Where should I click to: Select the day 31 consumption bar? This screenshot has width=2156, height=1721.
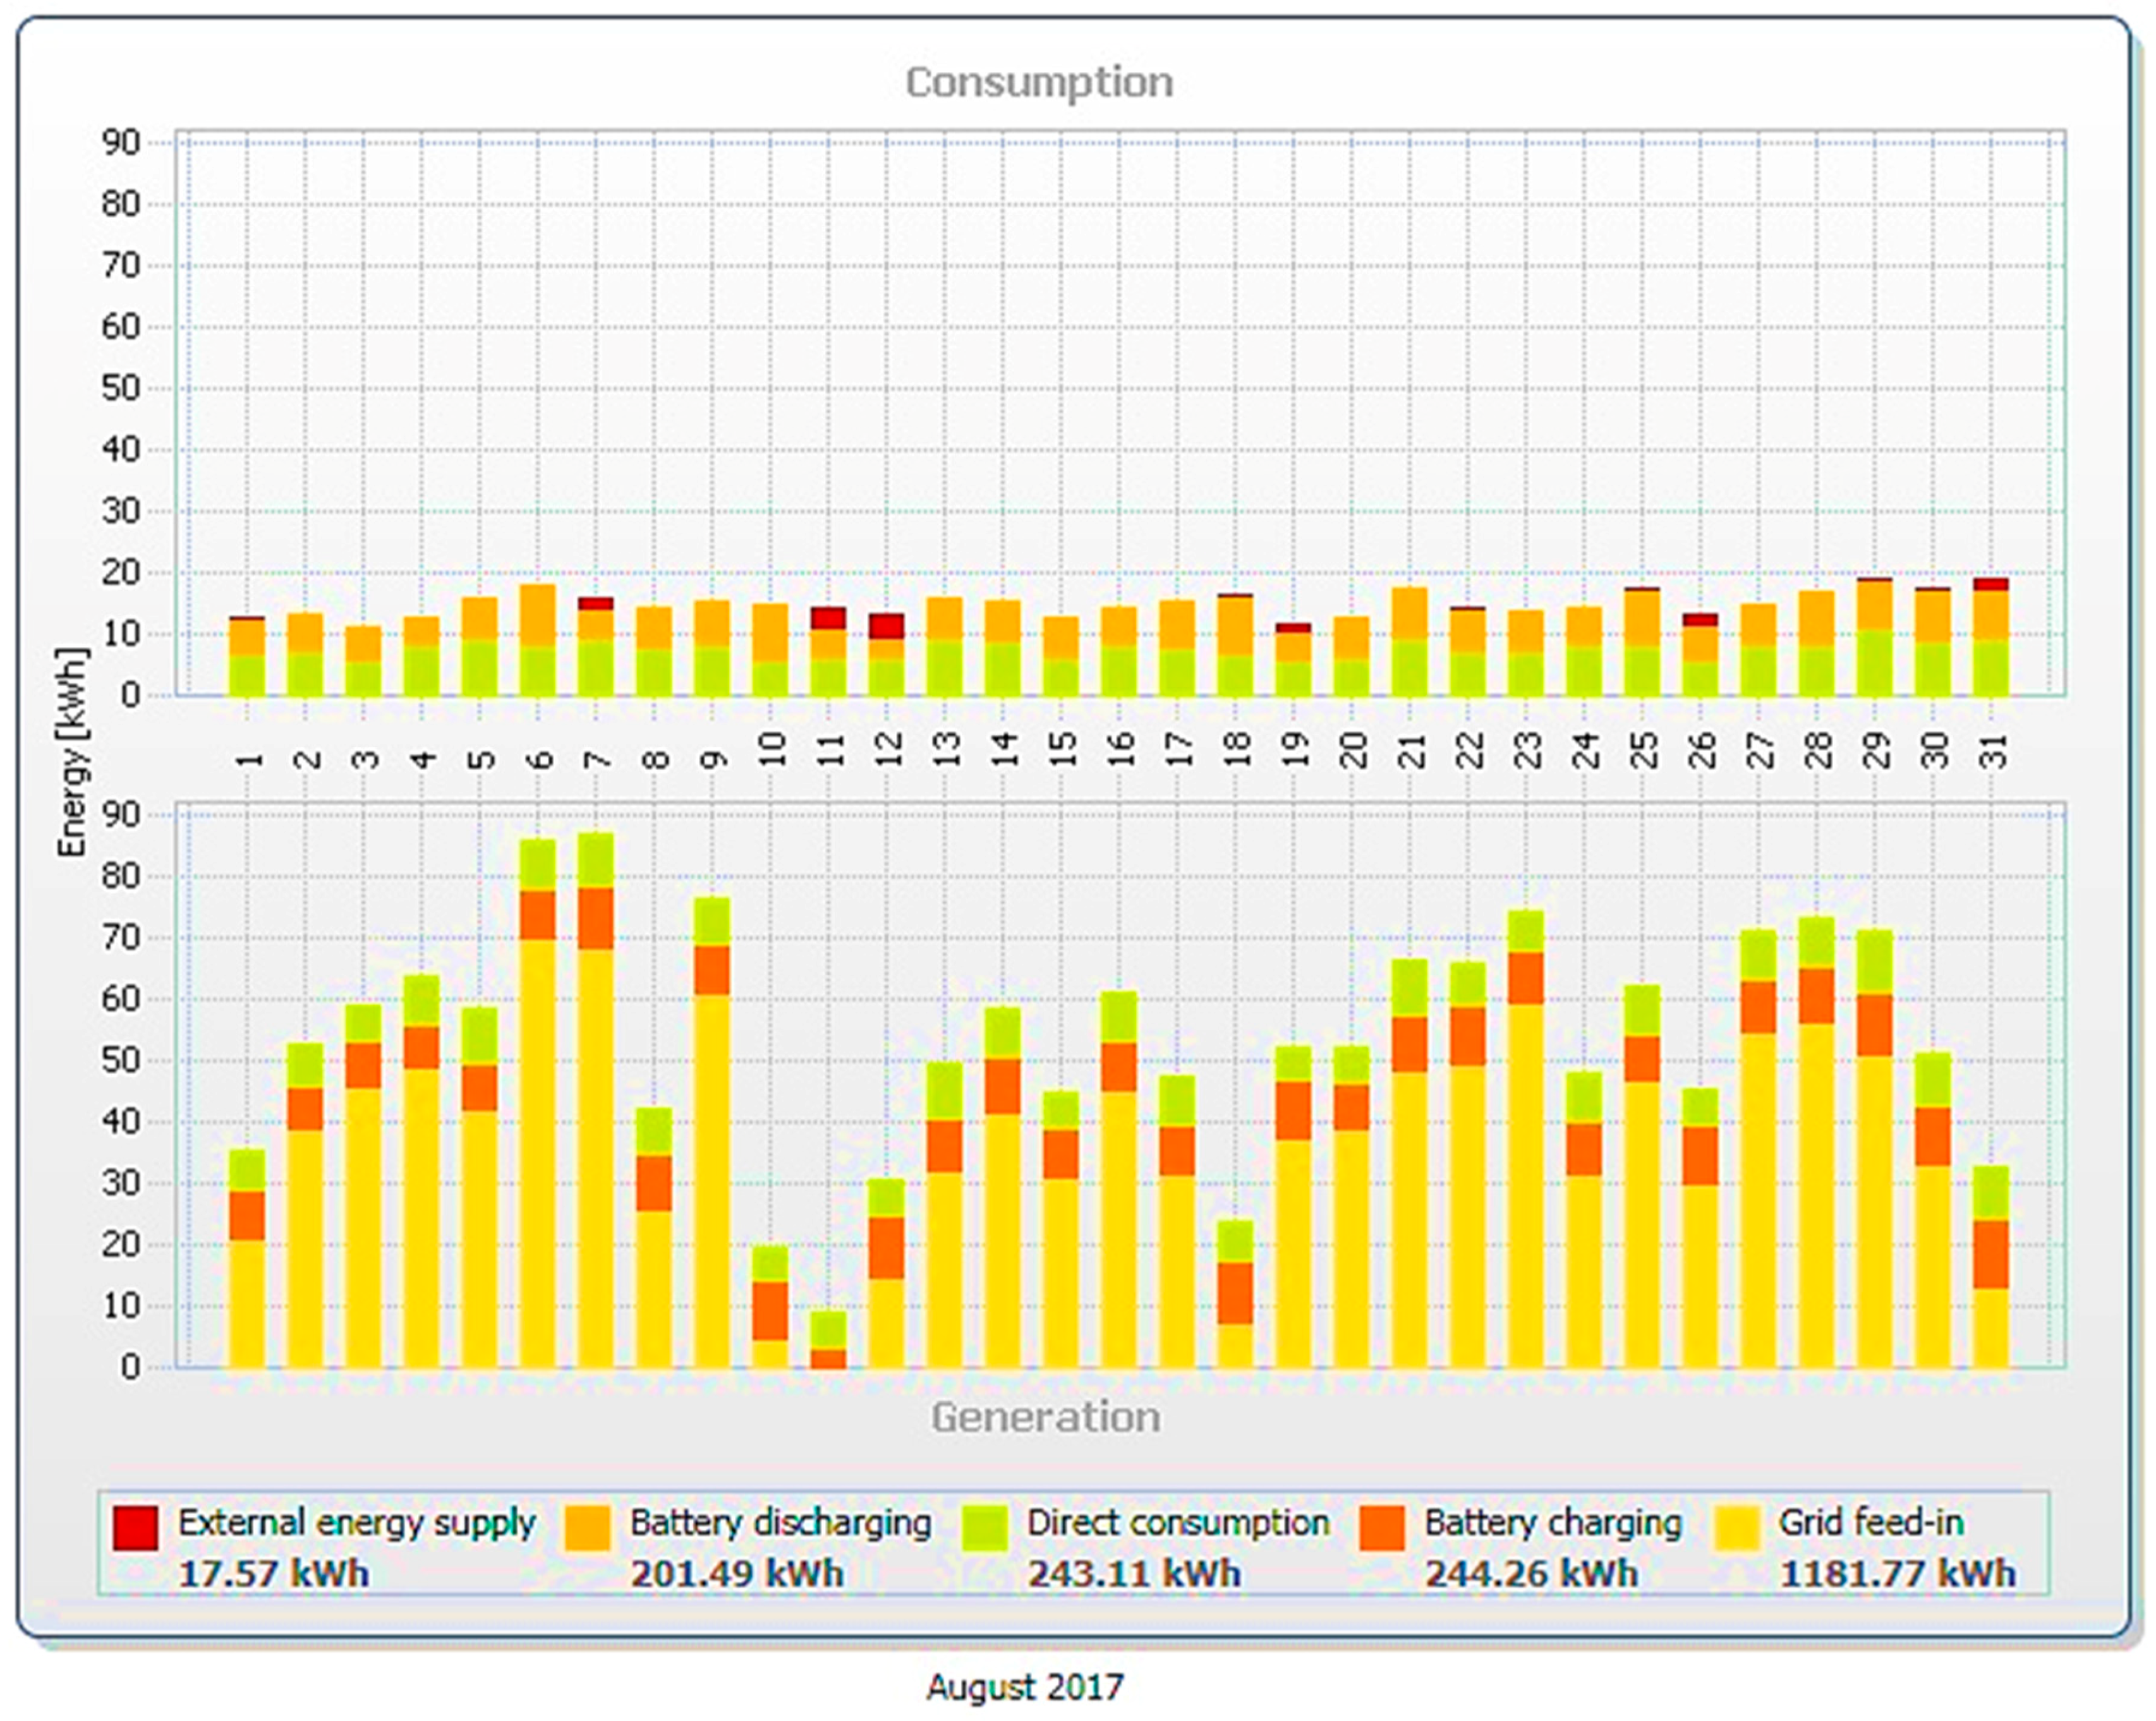1990,638
